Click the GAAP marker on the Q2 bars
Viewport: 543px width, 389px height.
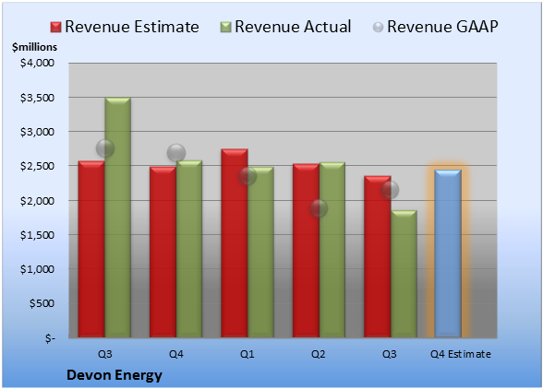(x=319, y=208)
